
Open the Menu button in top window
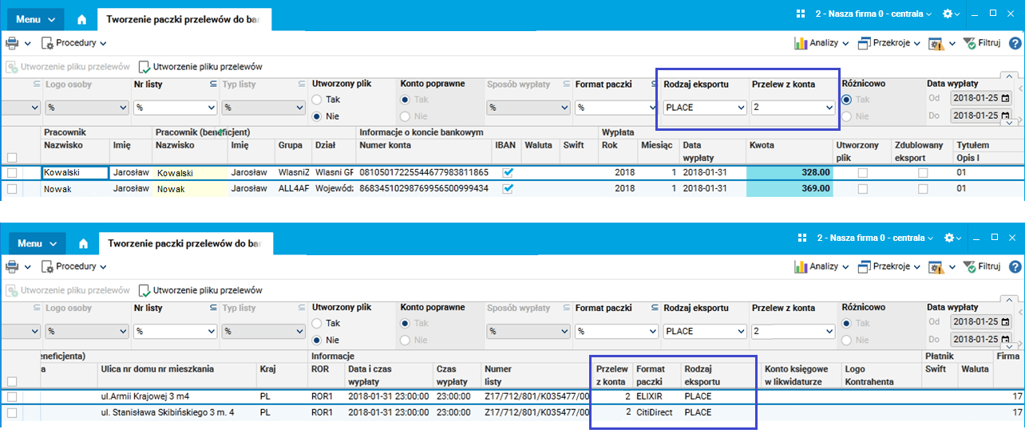(35, 19)
